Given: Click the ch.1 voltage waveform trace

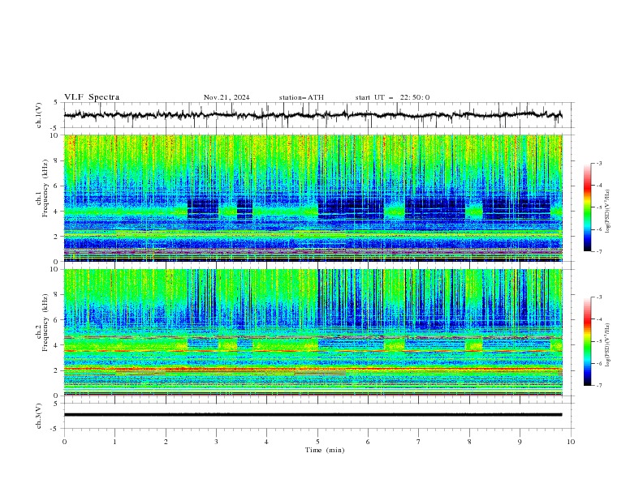Looking at the screenshot, I should [x=313, y=115].
